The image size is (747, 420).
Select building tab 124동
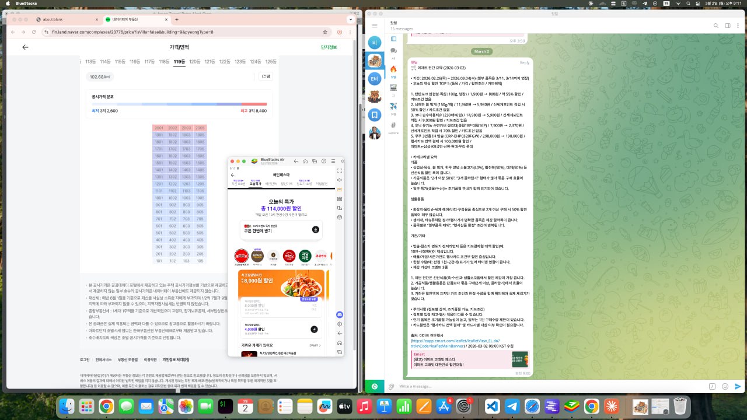[x=255, y=61]
